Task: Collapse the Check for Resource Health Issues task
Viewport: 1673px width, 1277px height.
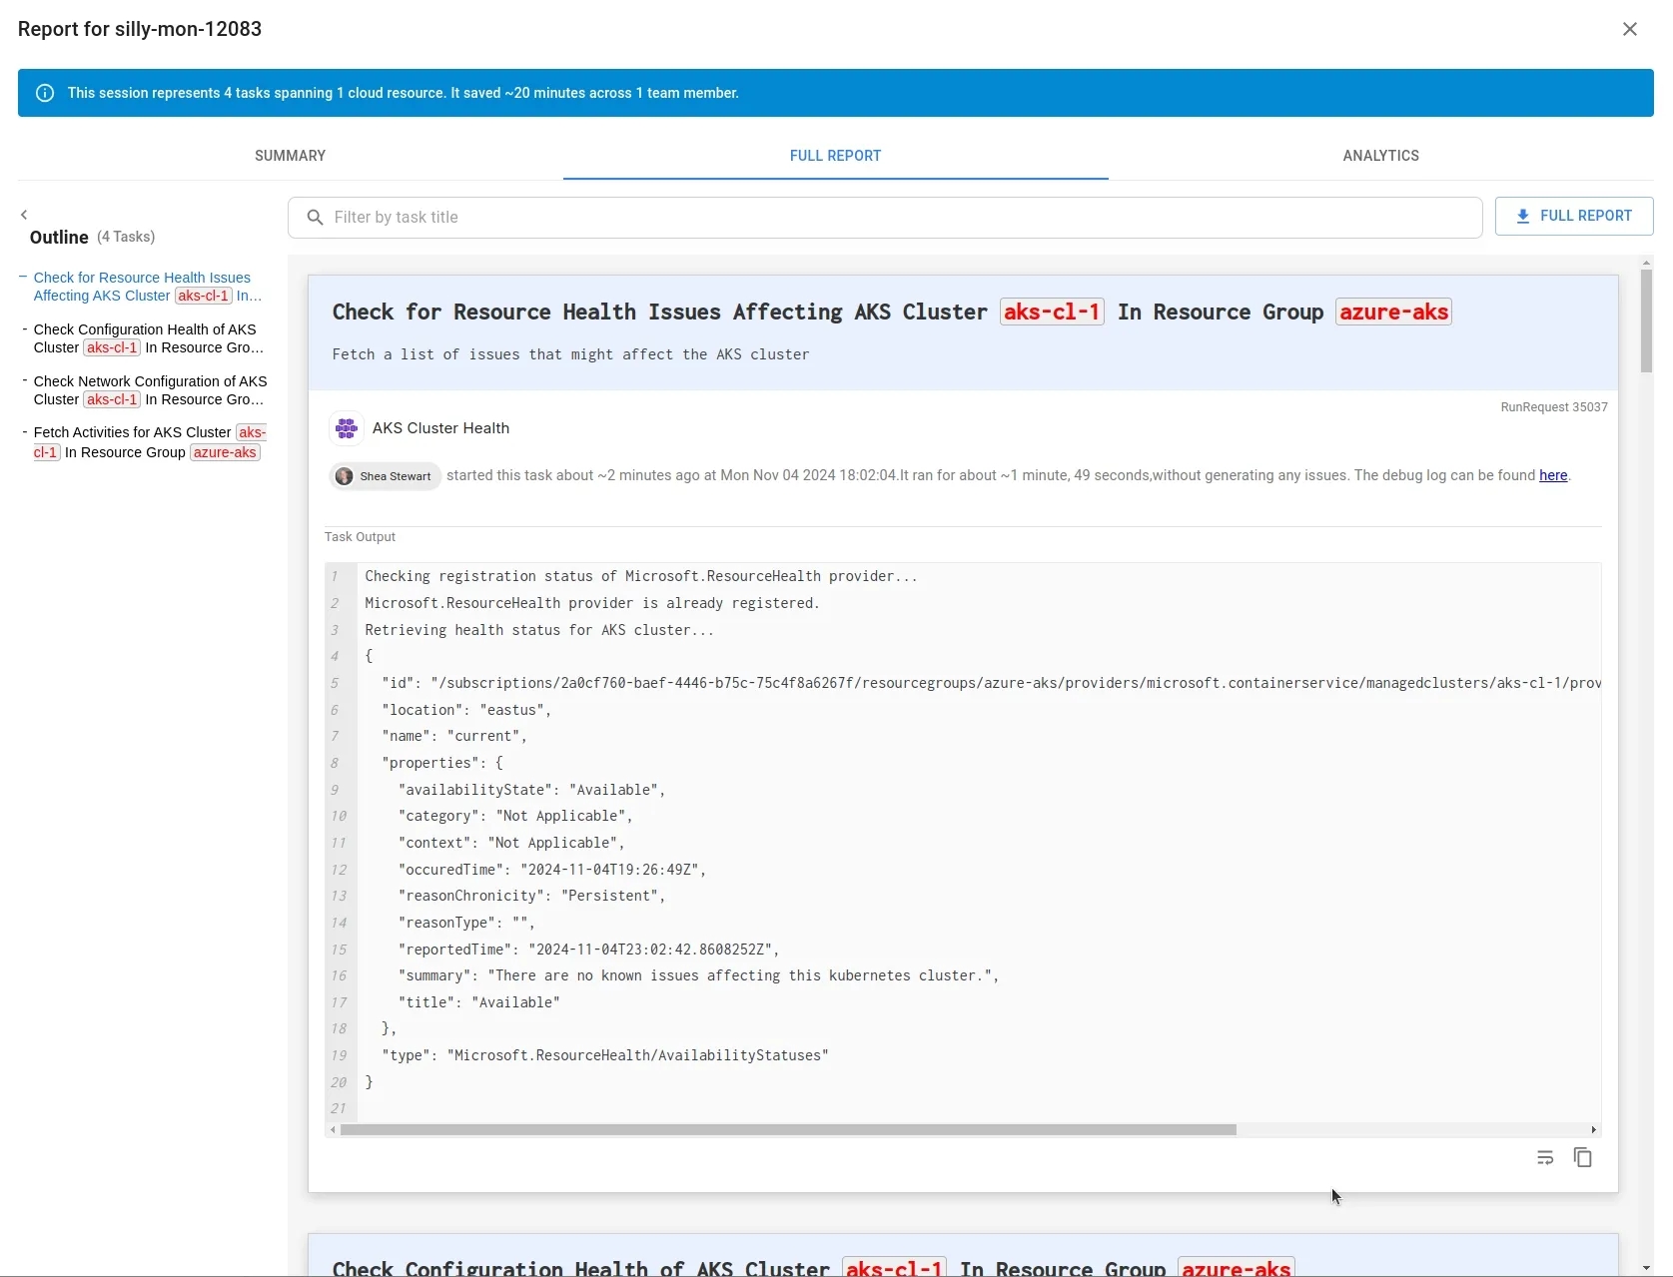Action: coord(21,278)
